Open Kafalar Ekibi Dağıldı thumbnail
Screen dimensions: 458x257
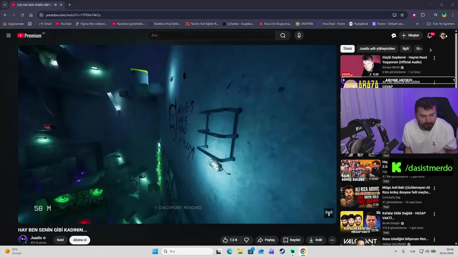(360, 222)
